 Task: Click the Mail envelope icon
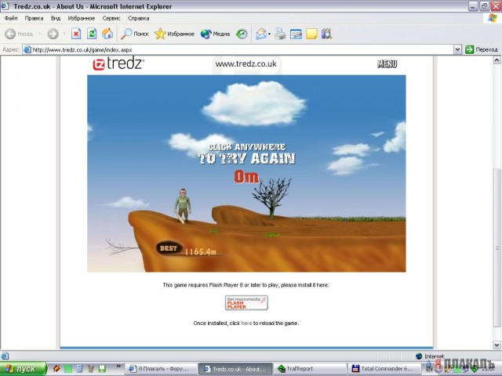tap(261, 34)
